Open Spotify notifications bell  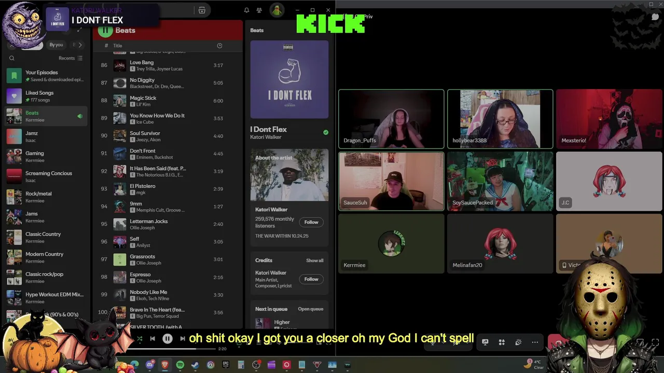click(x=246, y=10)
